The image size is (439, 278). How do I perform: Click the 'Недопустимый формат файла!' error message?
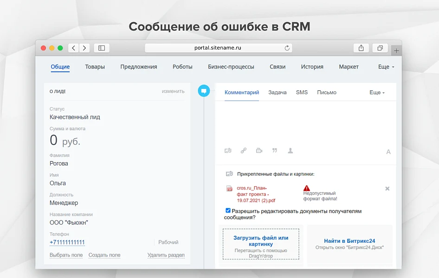(x=320, y=196)
